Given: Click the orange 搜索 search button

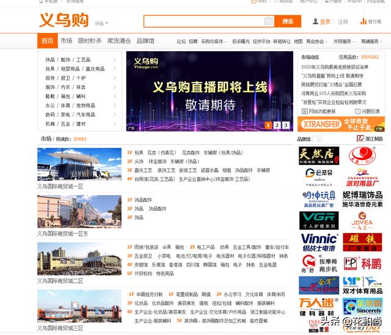Looking at the screenshot, I should coord(288,21).
